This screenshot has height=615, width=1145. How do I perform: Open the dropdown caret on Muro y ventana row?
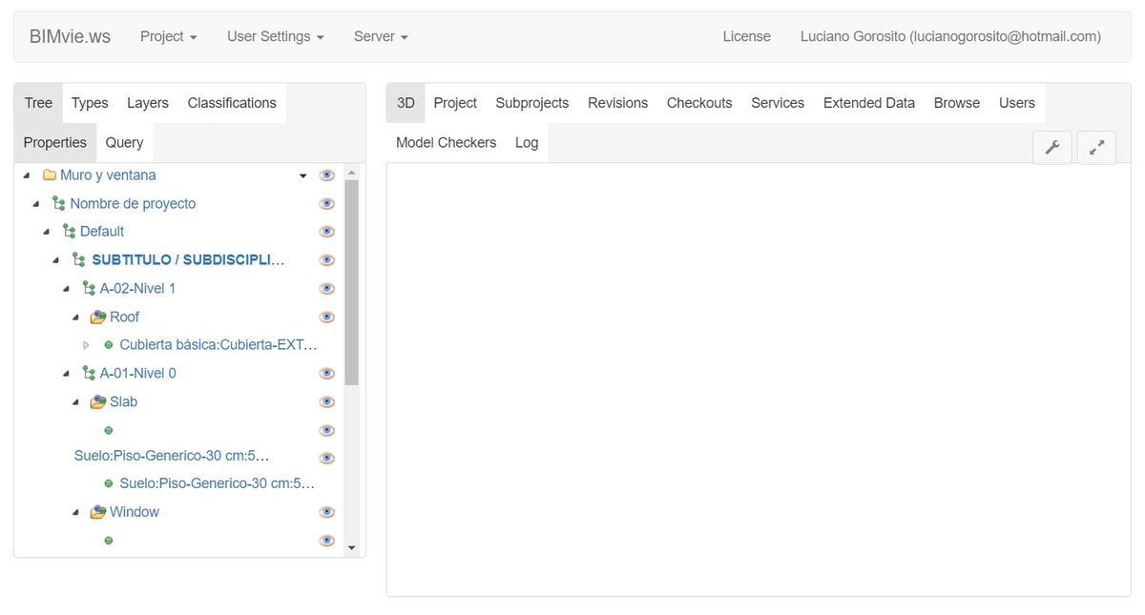[303, 175]
